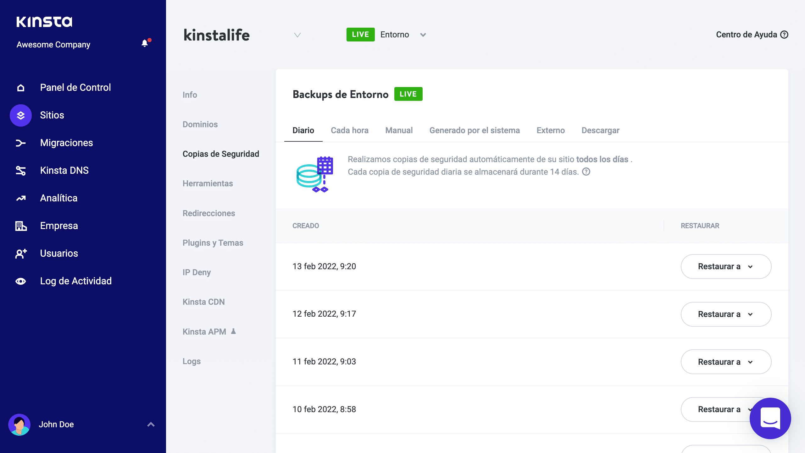The height and width of the screenshot is (453, 805).
Task: Switch to the Cada hora tab
Action: [x=349, y=130]
